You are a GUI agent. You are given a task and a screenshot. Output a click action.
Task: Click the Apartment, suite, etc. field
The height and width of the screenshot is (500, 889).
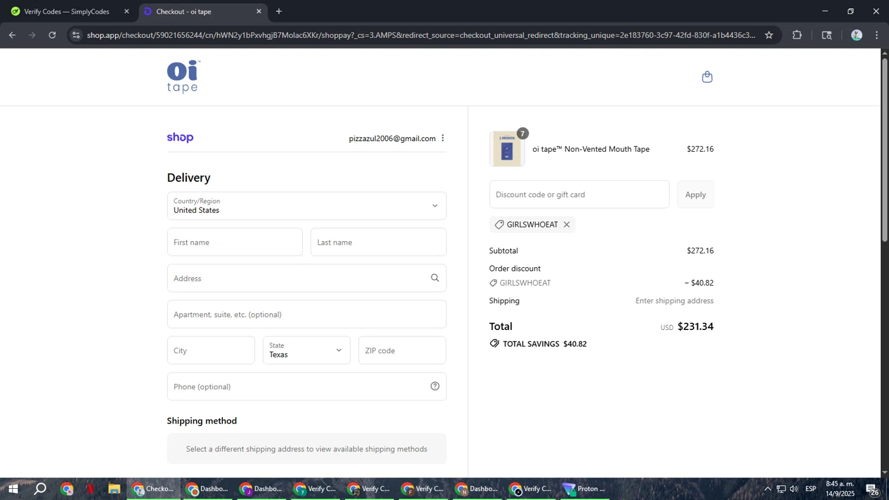tap(306, 314)
